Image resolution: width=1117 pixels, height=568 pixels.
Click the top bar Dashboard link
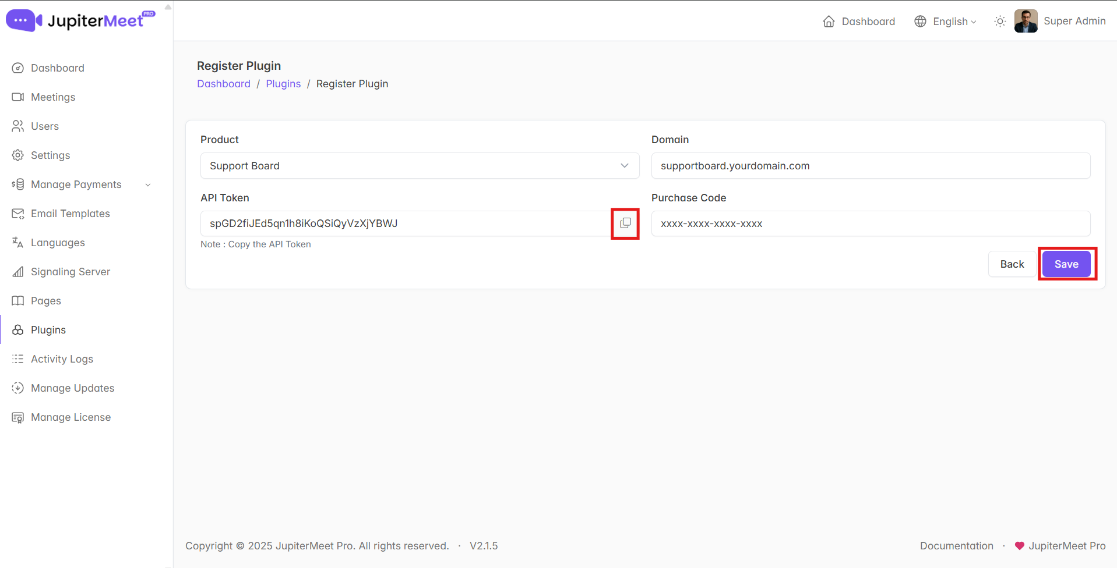pyautogui.click(x=868, y=22)
